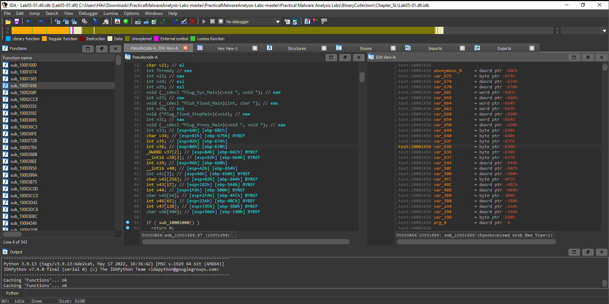
Task: Click the red X delete icon in toolbar
Action: (192, 22)
